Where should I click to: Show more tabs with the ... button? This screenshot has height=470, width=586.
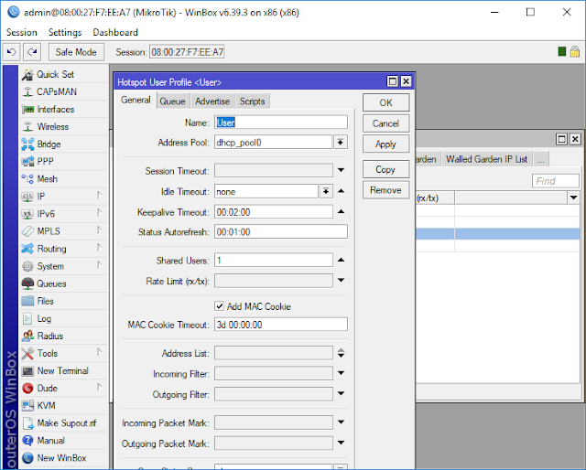(x=541, y=159)
